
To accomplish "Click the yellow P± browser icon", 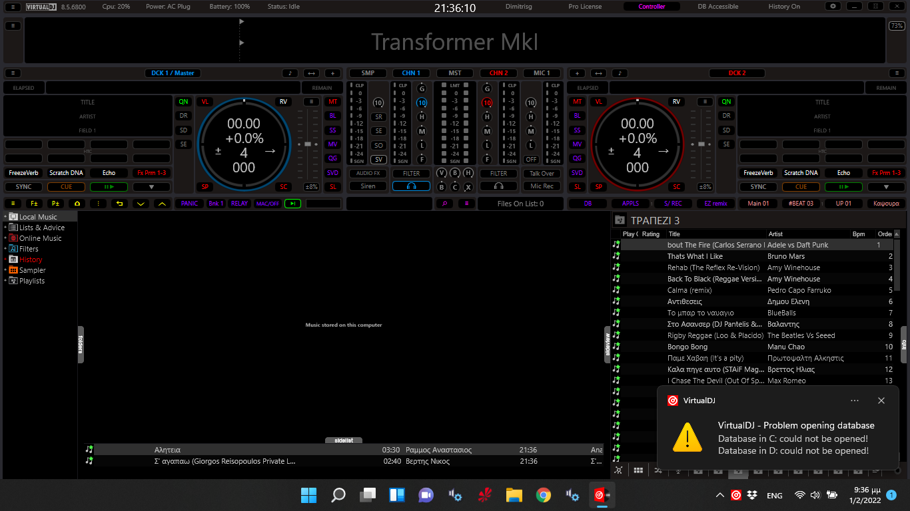I will click(x=55, y=204).
